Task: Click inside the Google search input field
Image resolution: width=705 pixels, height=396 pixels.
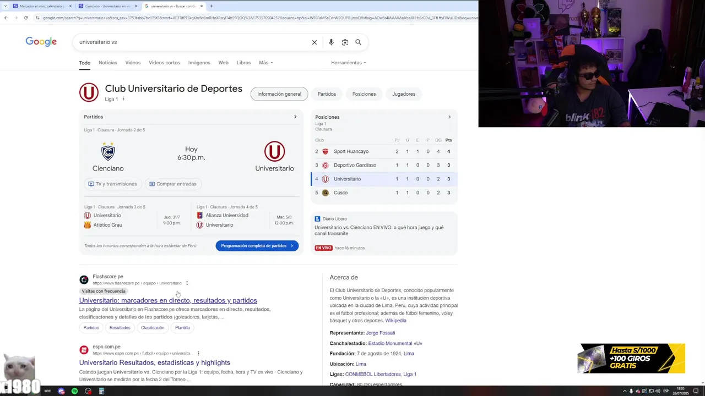Action: [x=193, y=42]
